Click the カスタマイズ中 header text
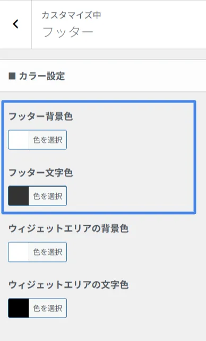This screenshot has height=341, width=206. pyautogui.click(x=71, y=15)
